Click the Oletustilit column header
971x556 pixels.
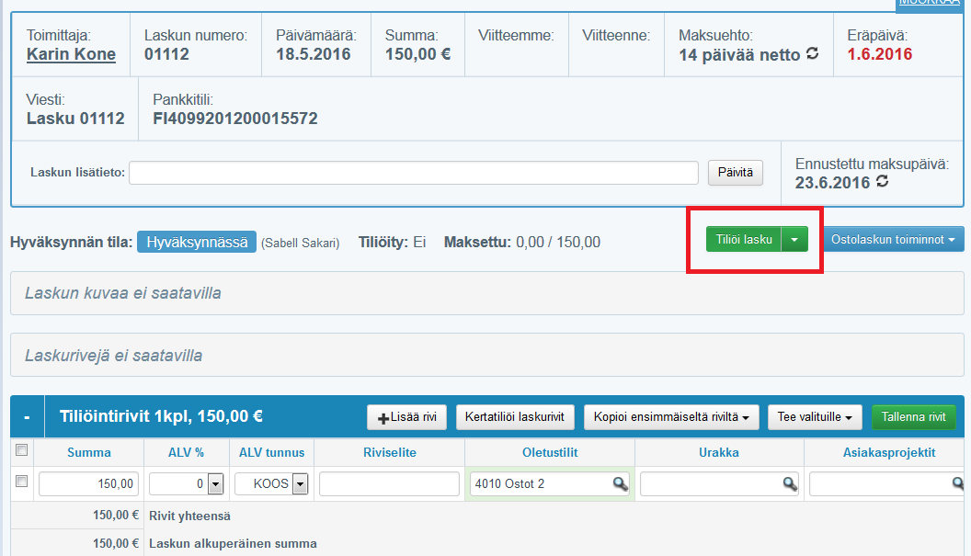click(550, 452)
